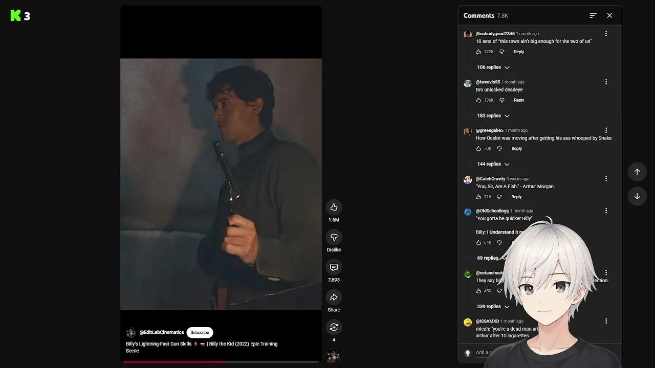Viewport: 655px width, 368px height.
Task: Like octanehusk's comment with 45K likes
Action: click(x=478, y=291)
